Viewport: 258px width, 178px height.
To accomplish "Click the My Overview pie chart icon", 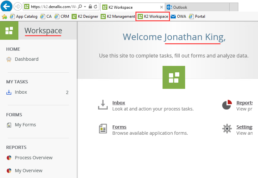I will pos(9,171).
